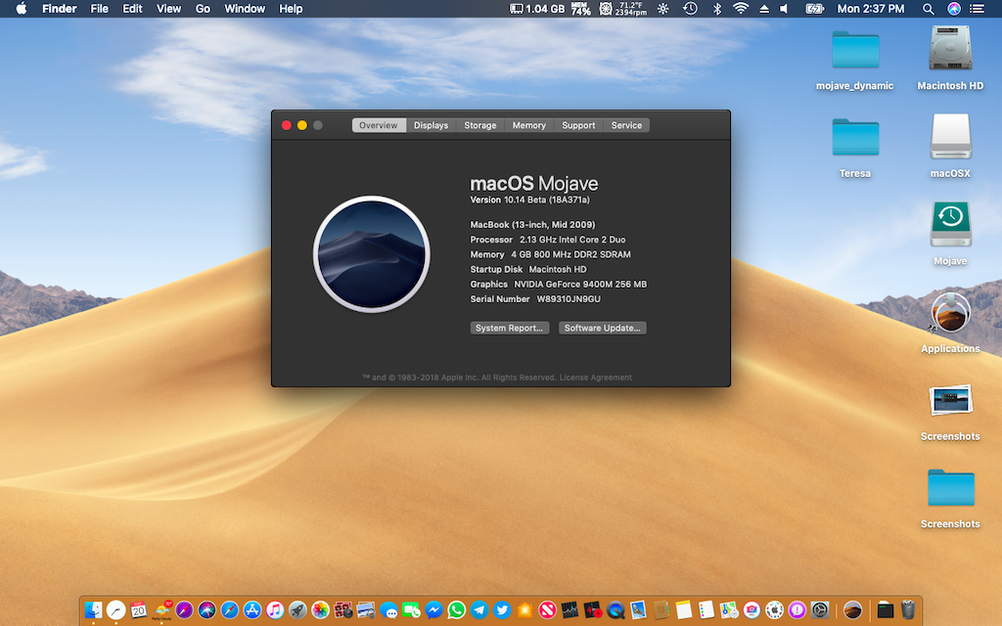The width and height of the screenshot is (1002, 626).
Task: Open Spotlight search in menu bar
Action: click(x=928, y=8)
